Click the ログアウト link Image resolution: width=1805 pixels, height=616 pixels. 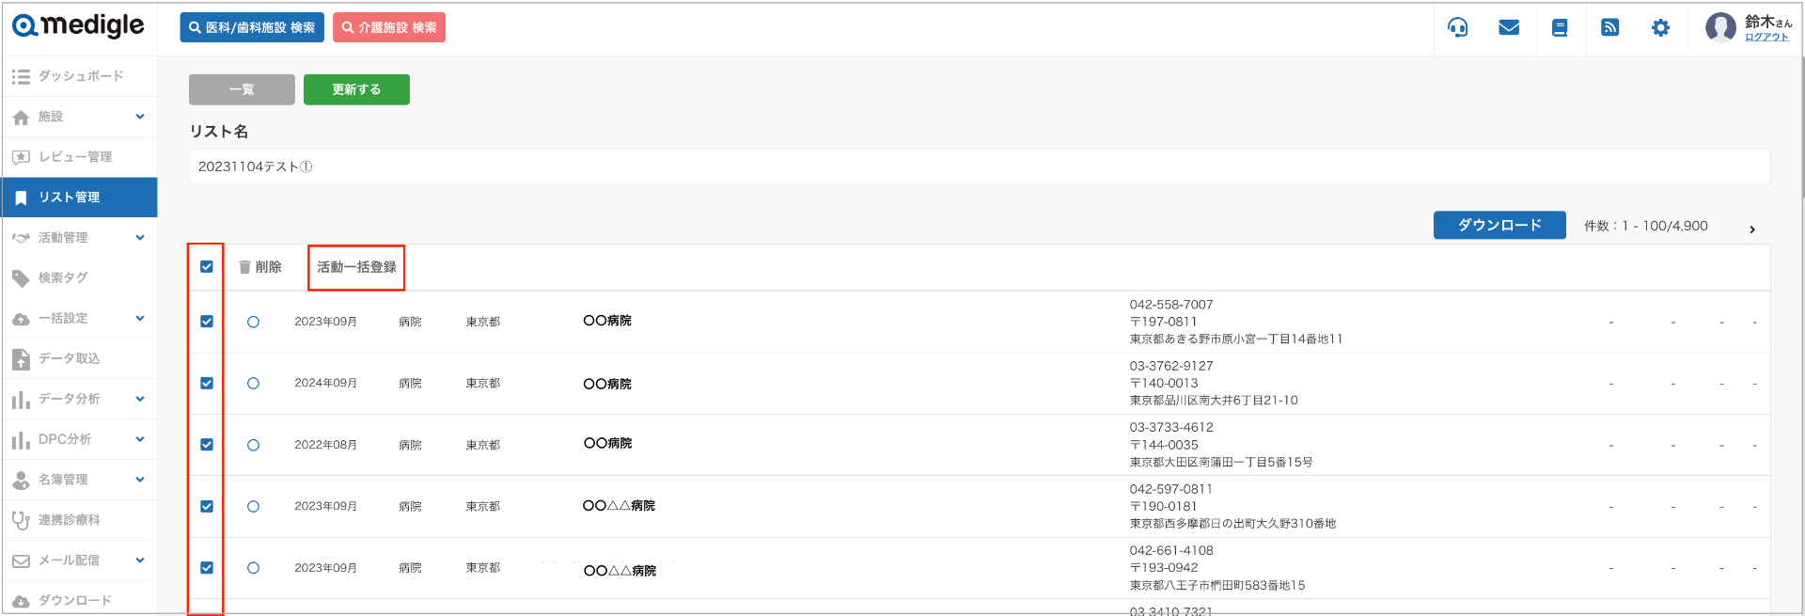coord(1766,38)
